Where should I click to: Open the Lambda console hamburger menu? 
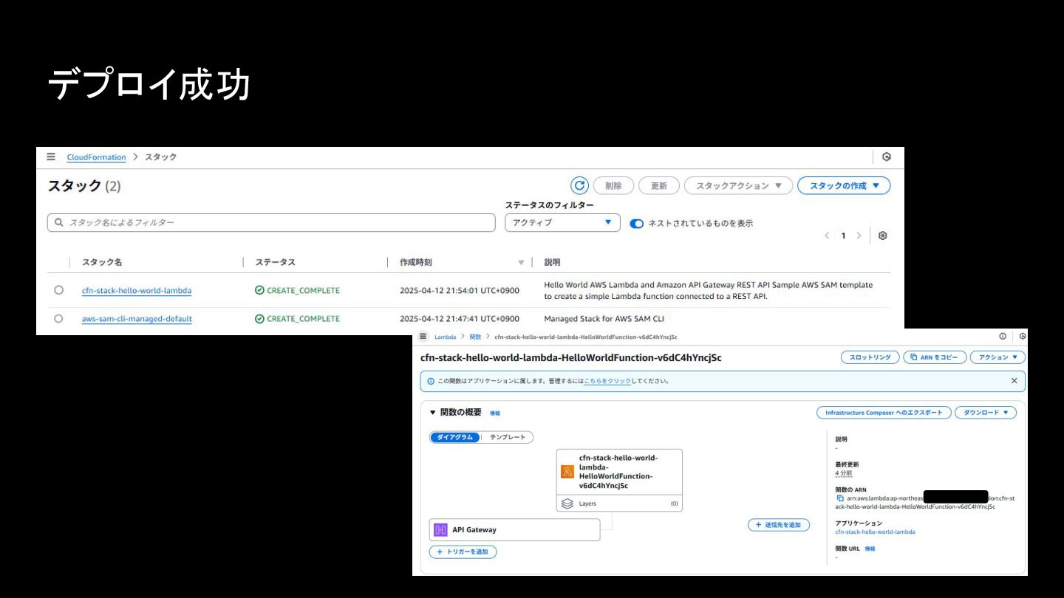coord(423,336)
